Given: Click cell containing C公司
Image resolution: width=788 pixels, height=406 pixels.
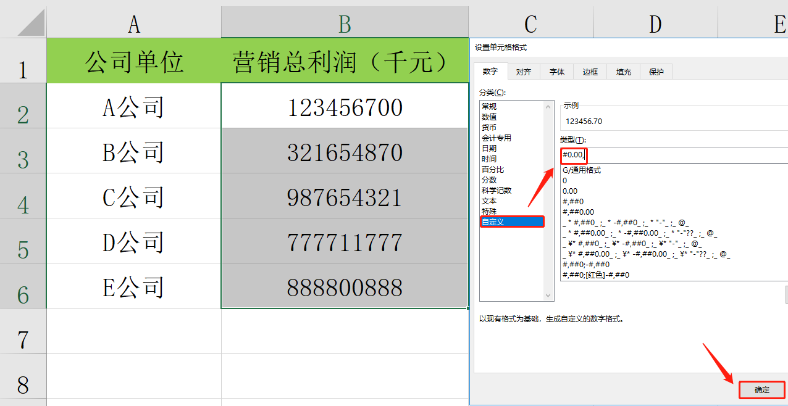Looking at the screenshot, I should [x=134, y=196].
